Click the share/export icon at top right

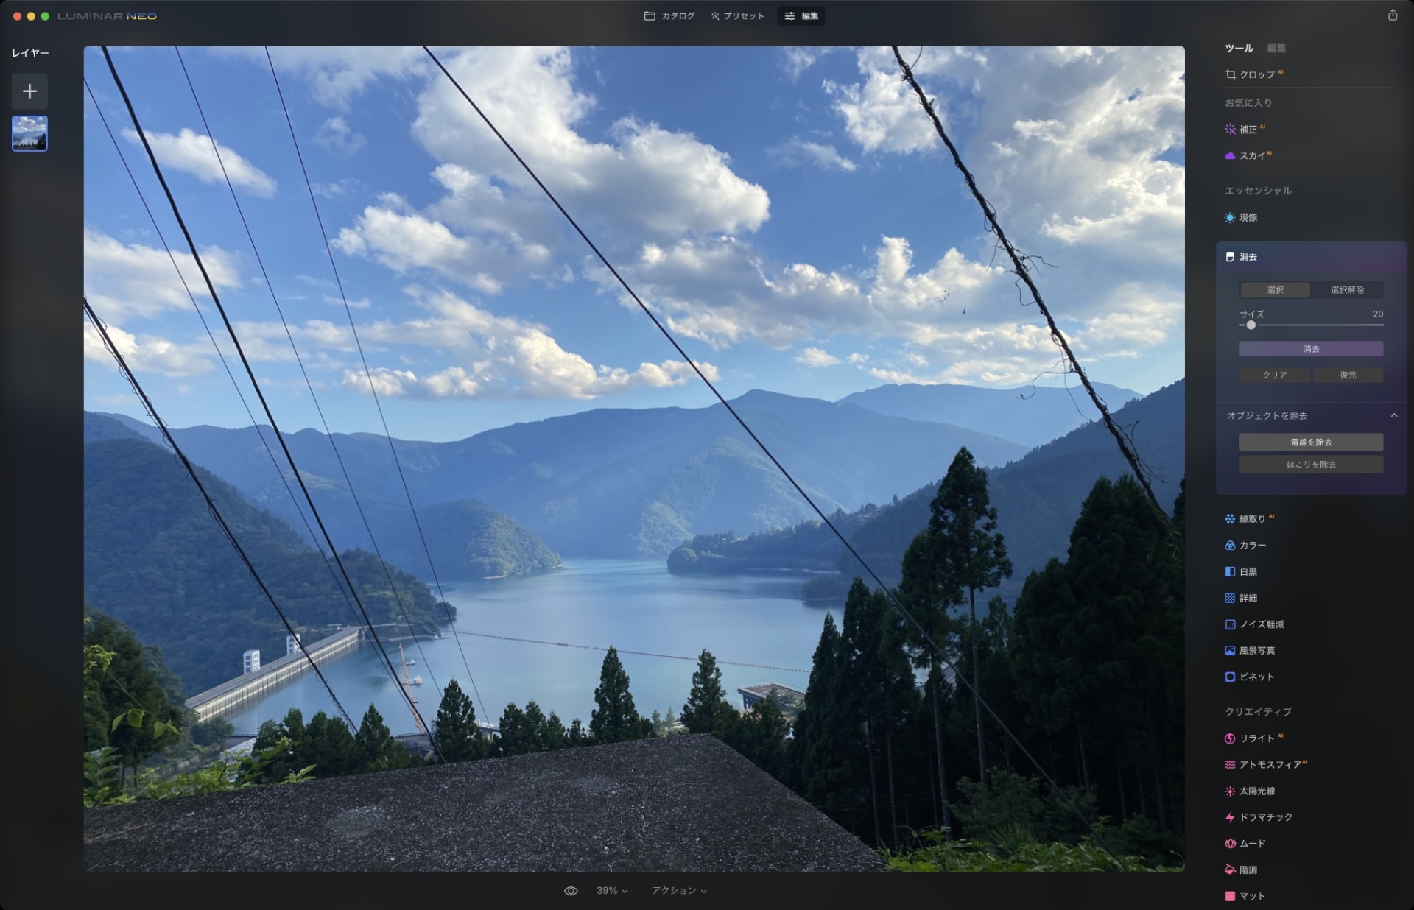[x=1392, y=15]
